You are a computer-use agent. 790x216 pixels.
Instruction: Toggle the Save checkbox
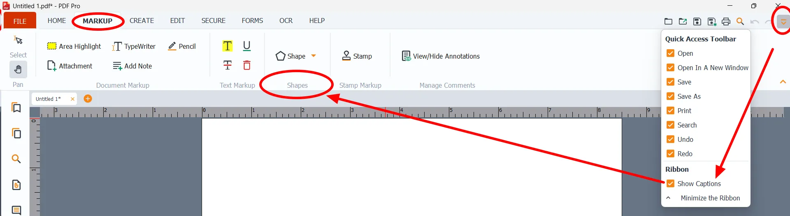coord(670,82)
